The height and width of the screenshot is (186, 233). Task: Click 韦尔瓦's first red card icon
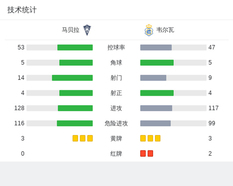pos(143,153)
